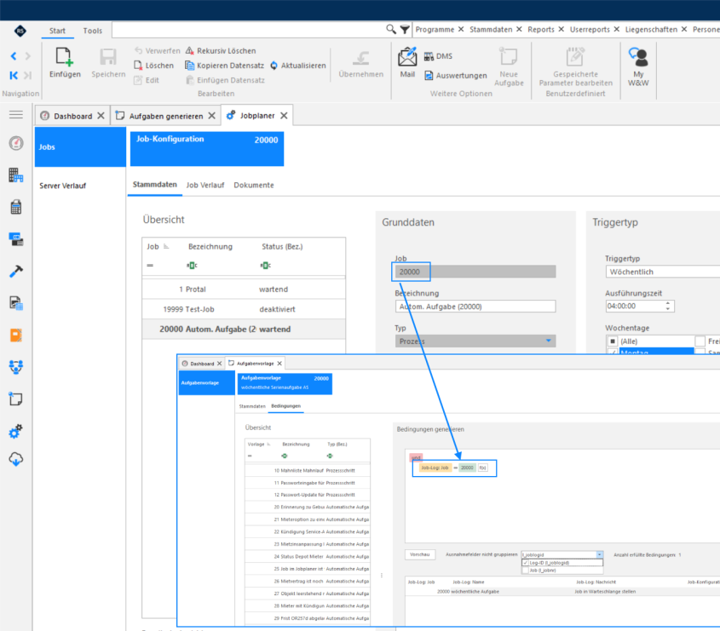Click the Einfügen icon in the ribbon
The width and height of the screenshot is (720, 631).
(x=64, y=57)
